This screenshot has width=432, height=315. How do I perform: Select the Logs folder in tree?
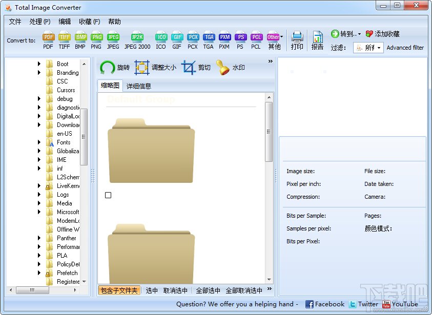63,195
